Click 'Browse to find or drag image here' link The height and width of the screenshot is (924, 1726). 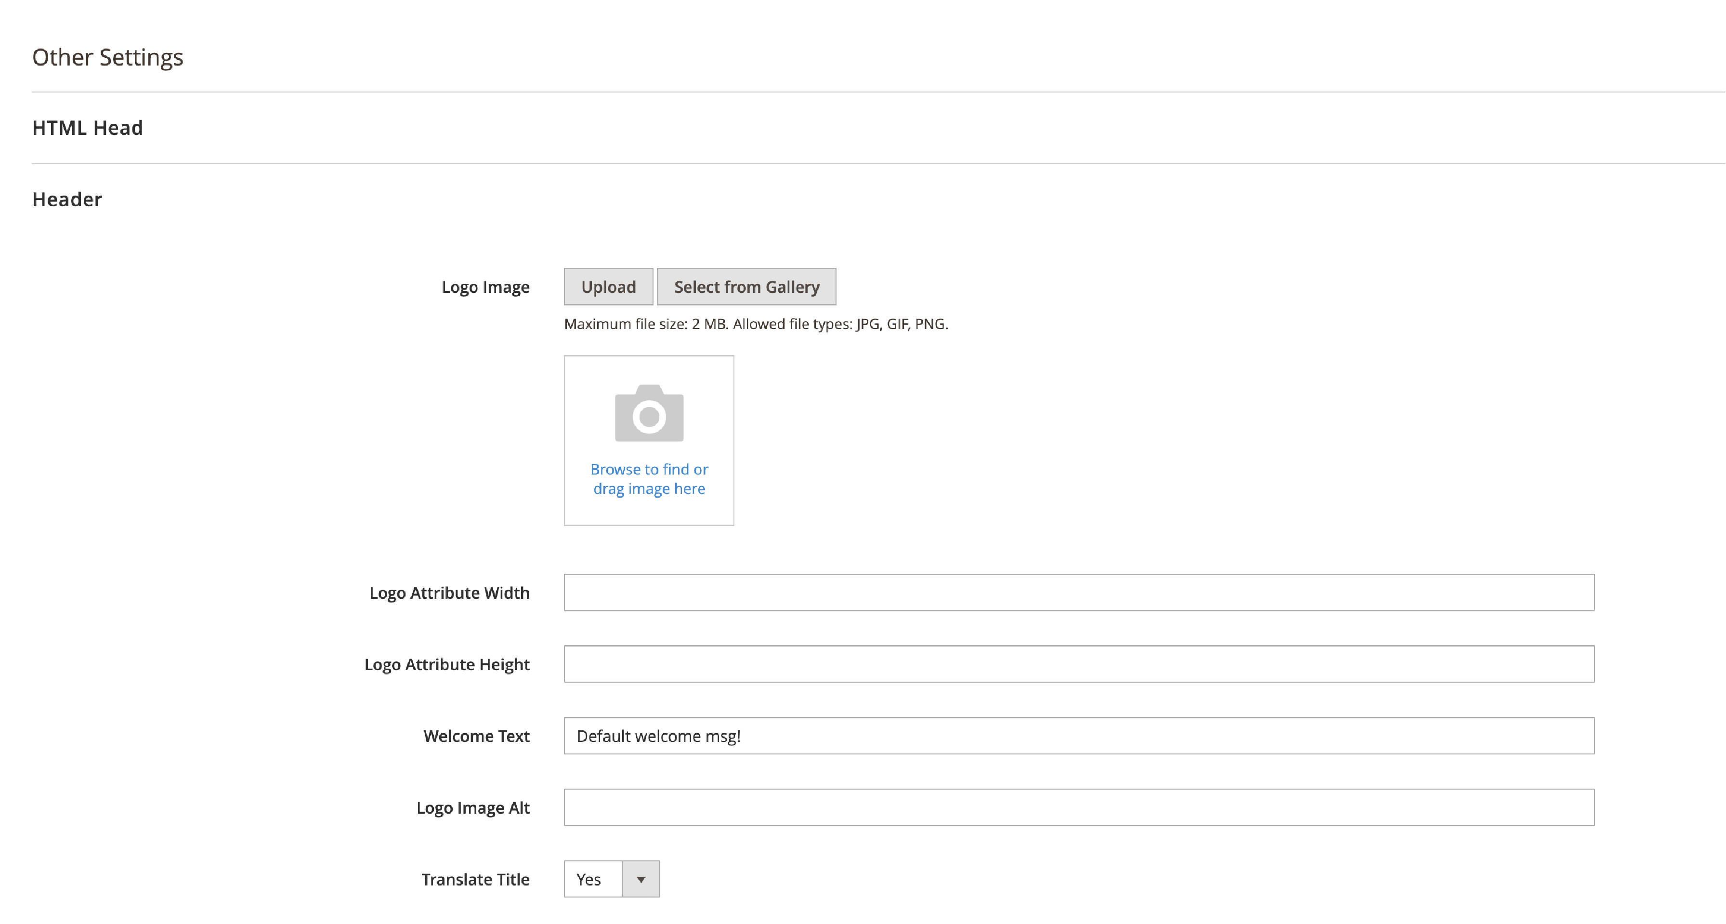coord(649,478)
